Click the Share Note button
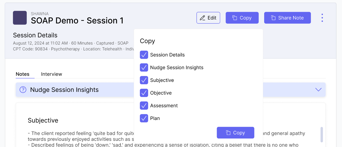This screenshot has height=147, width=342. coord(287,18)
